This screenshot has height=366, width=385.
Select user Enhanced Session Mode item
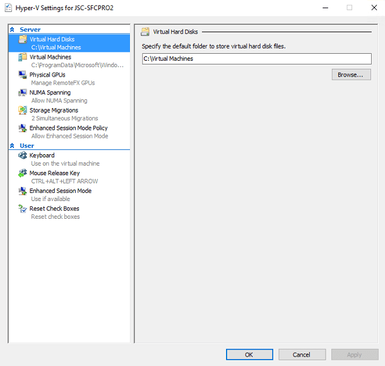click(69, 195)
